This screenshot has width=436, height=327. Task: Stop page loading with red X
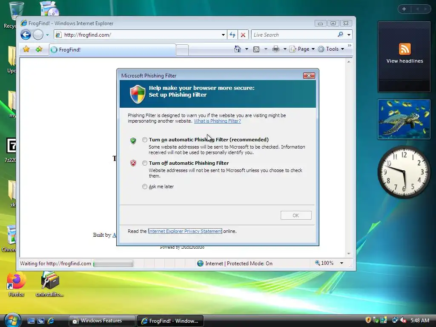(243, 35)
